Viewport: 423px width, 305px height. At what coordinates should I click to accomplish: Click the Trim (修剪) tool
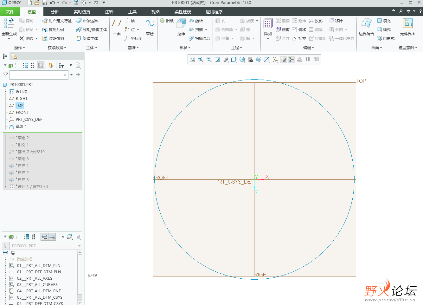pos(283,29)
